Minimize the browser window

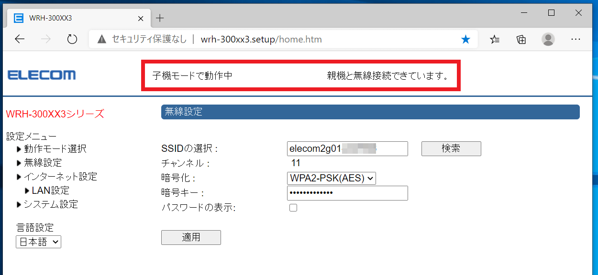(x=523, y=13)
